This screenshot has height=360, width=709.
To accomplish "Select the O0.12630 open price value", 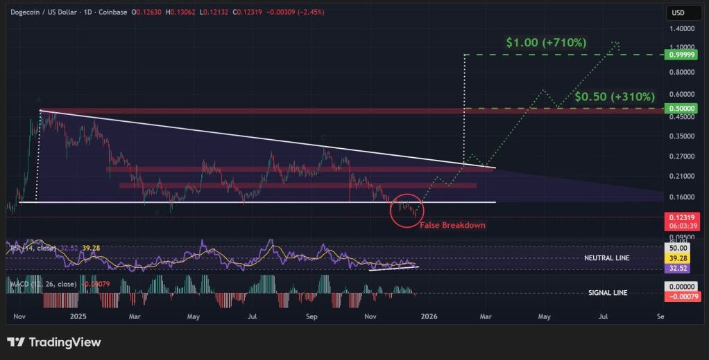I will tap(147, 12).
